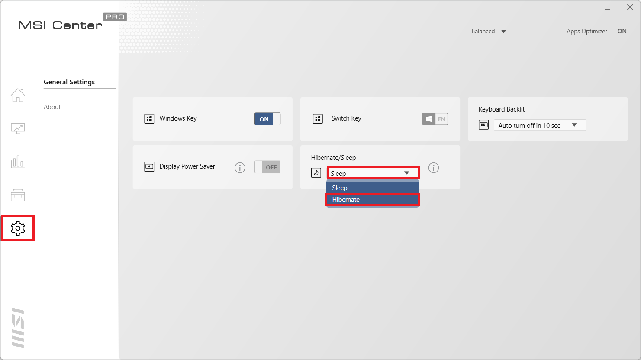This screenshot has width=641, height=360.
Task: Click the Display Power Saver monitor icon
Action: (149, 167)
